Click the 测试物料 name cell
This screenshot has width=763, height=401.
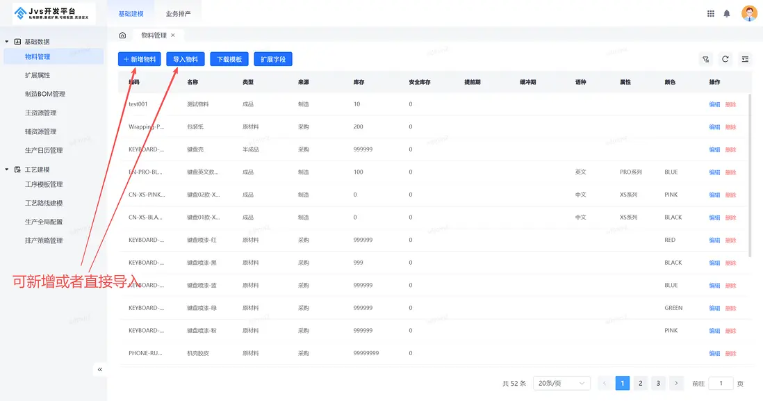tap(197, 104)
